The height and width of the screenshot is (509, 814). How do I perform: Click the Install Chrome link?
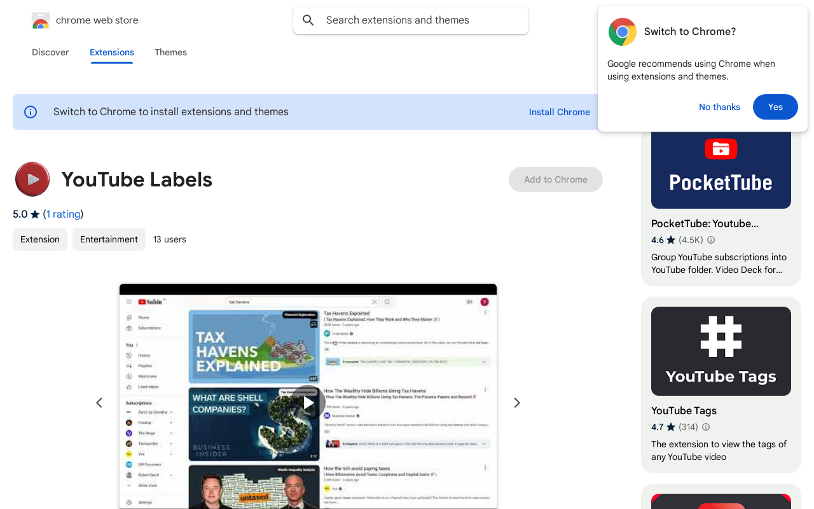(x=559, y=112)
